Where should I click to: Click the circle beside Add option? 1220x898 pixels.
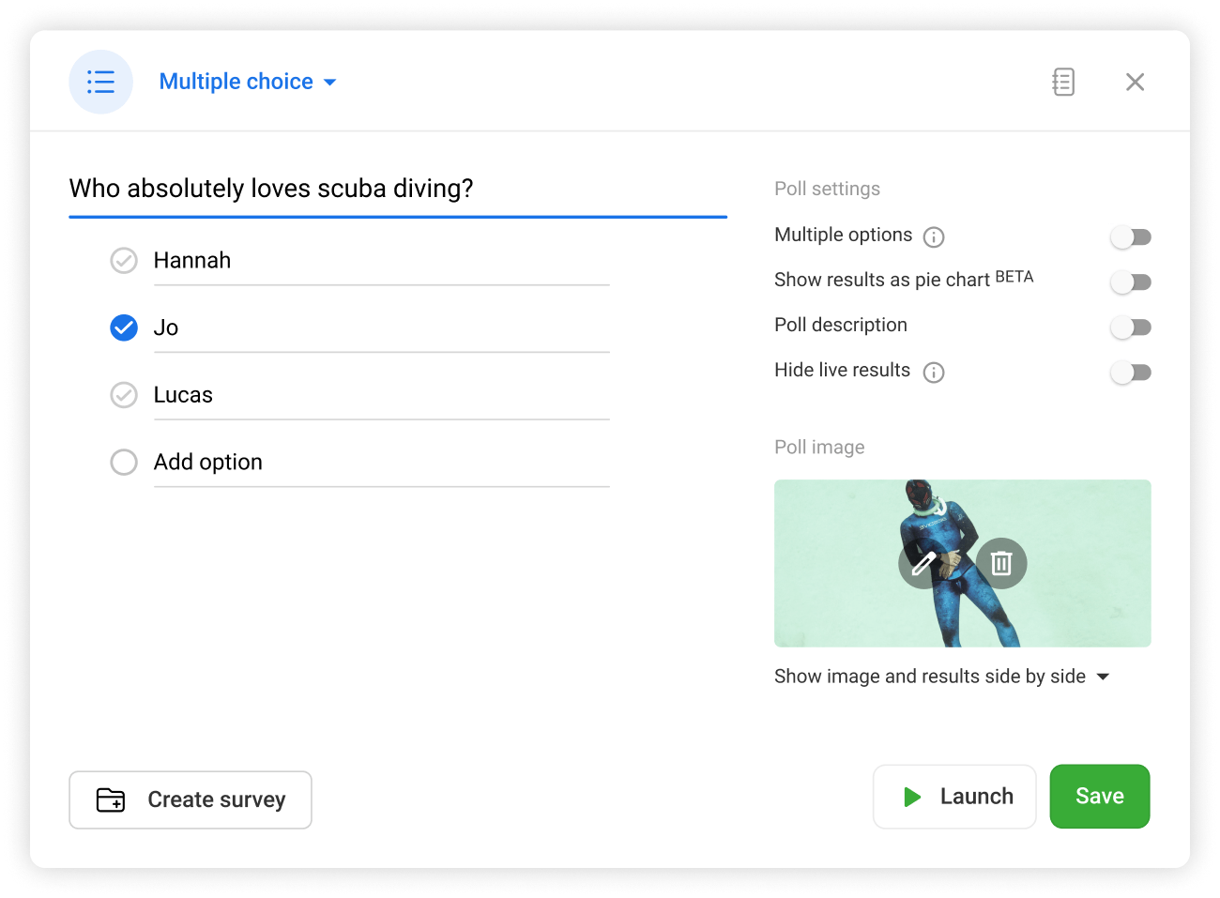(x=124, y=463)
